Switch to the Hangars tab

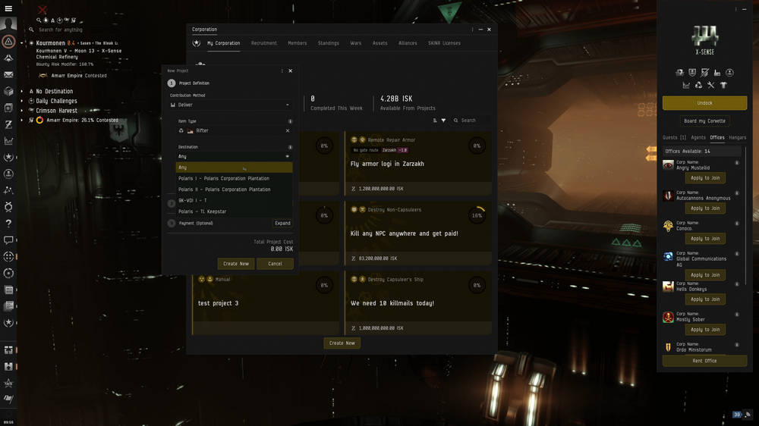coord(737,138)
